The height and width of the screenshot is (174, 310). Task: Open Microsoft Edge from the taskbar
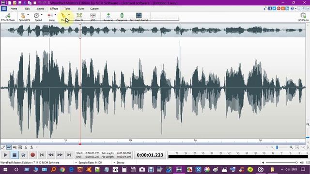(71, 170)
